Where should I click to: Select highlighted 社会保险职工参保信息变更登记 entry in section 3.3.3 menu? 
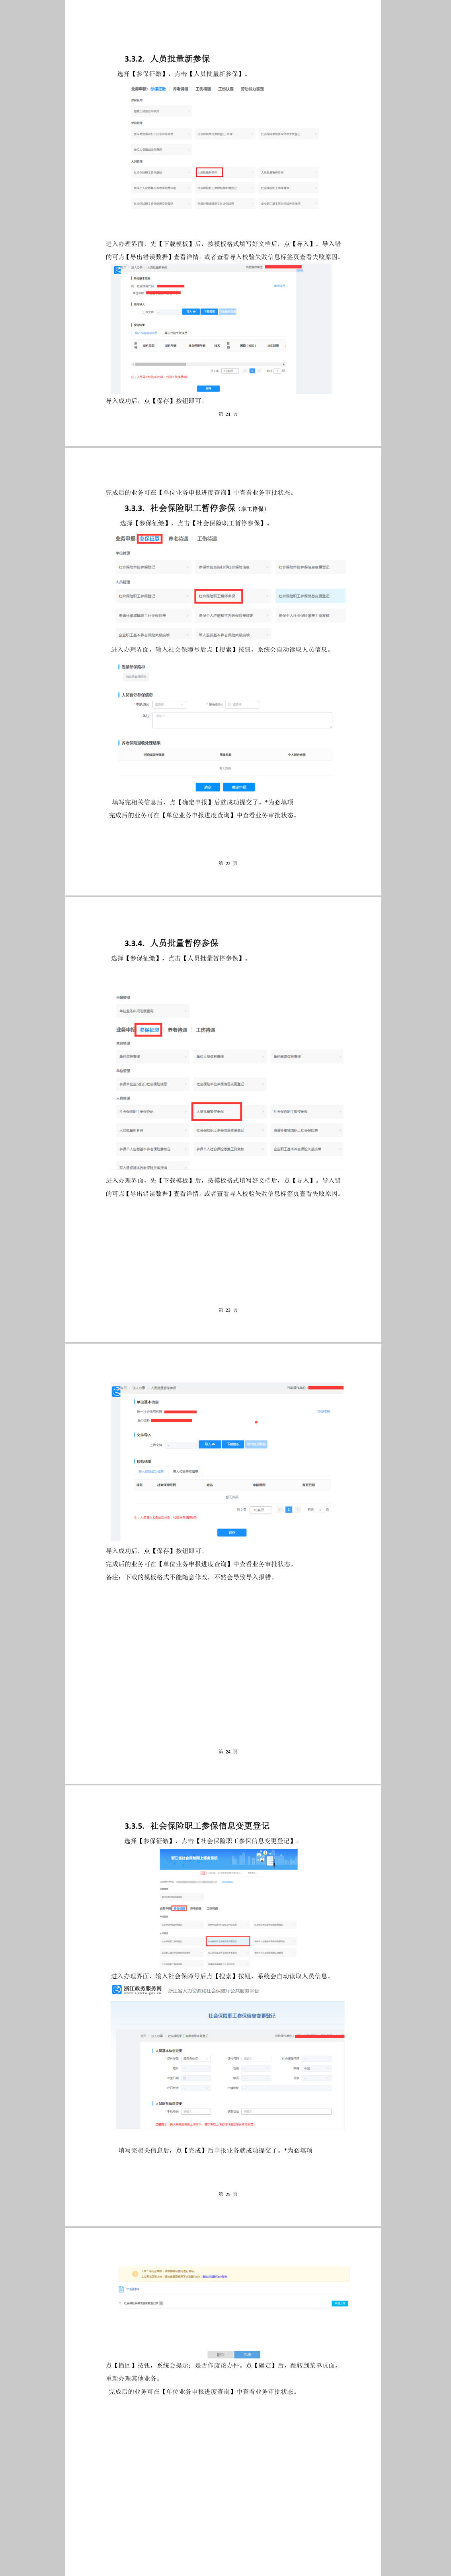[310, 596]
